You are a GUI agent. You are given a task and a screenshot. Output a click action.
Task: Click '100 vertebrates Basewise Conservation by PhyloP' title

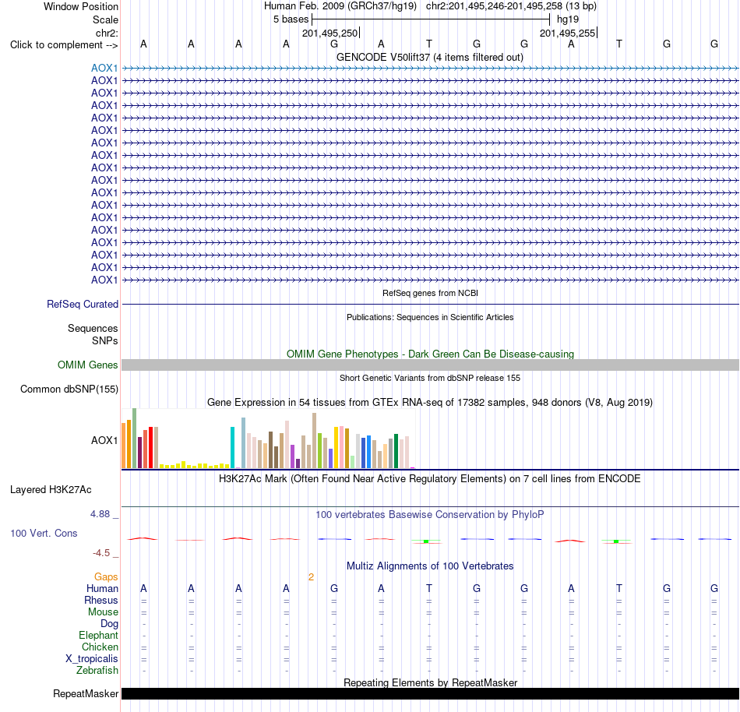[x=430, y=515]
